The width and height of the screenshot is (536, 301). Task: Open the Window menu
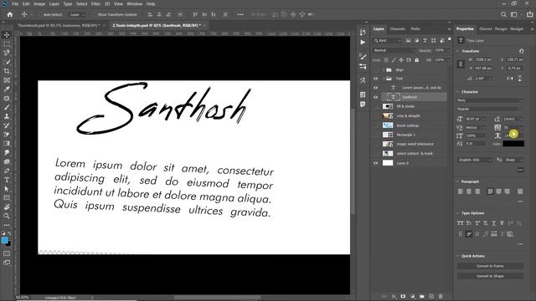(134, 4)
